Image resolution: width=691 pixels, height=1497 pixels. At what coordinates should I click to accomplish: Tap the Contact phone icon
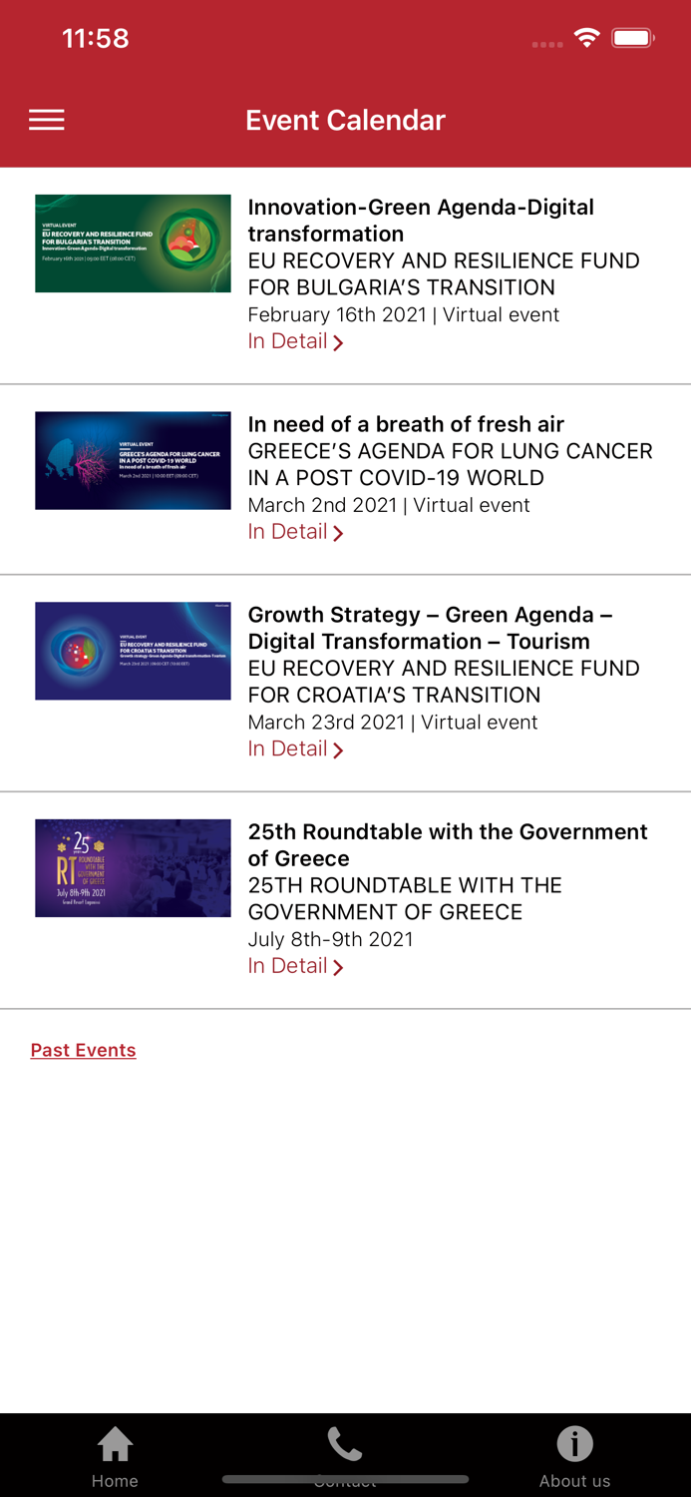tap(345, 1441)
